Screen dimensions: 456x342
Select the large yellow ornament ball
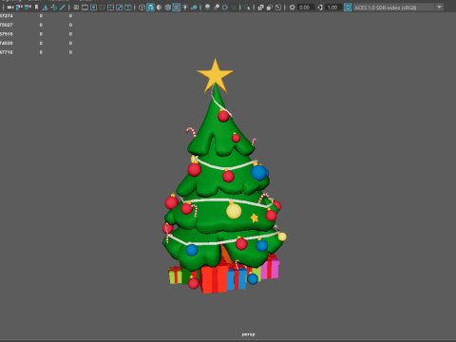(x=234, y=211)
